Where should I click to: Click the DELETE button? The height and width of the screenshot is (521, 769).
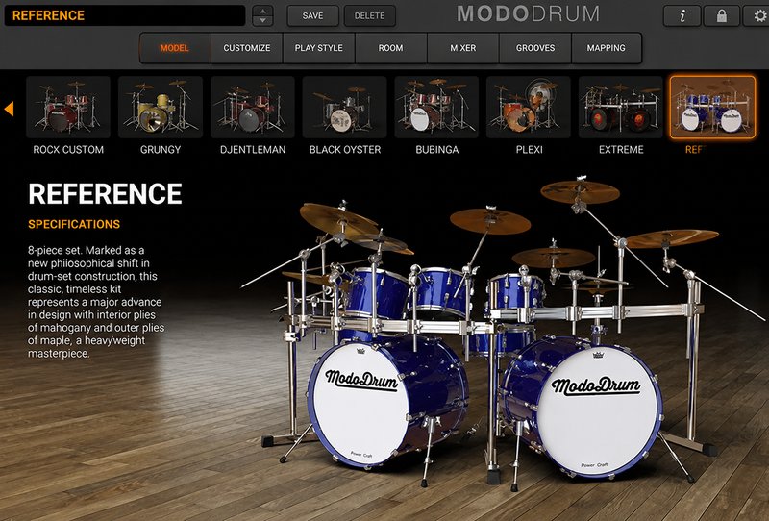click(x=369, y=15)
